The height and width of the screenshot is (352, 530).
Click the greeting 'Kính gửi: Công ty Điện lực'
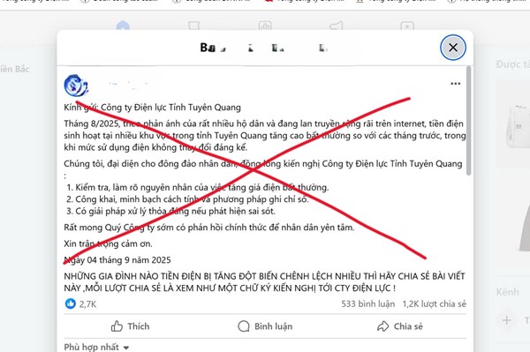[x=153, y=108]
